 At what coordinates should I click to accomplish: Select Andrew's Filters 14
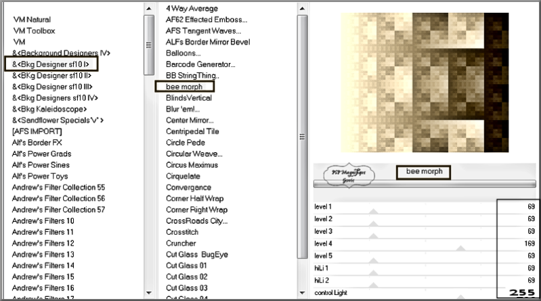43,265
